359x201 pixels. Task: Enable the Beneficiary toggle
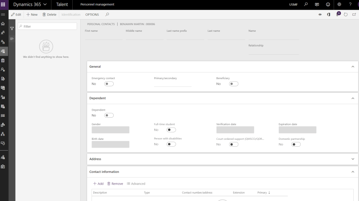coord(234,84)
